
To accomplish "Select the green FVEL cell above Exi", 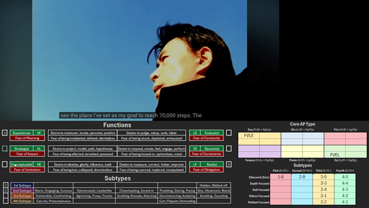I will [334, 155].
